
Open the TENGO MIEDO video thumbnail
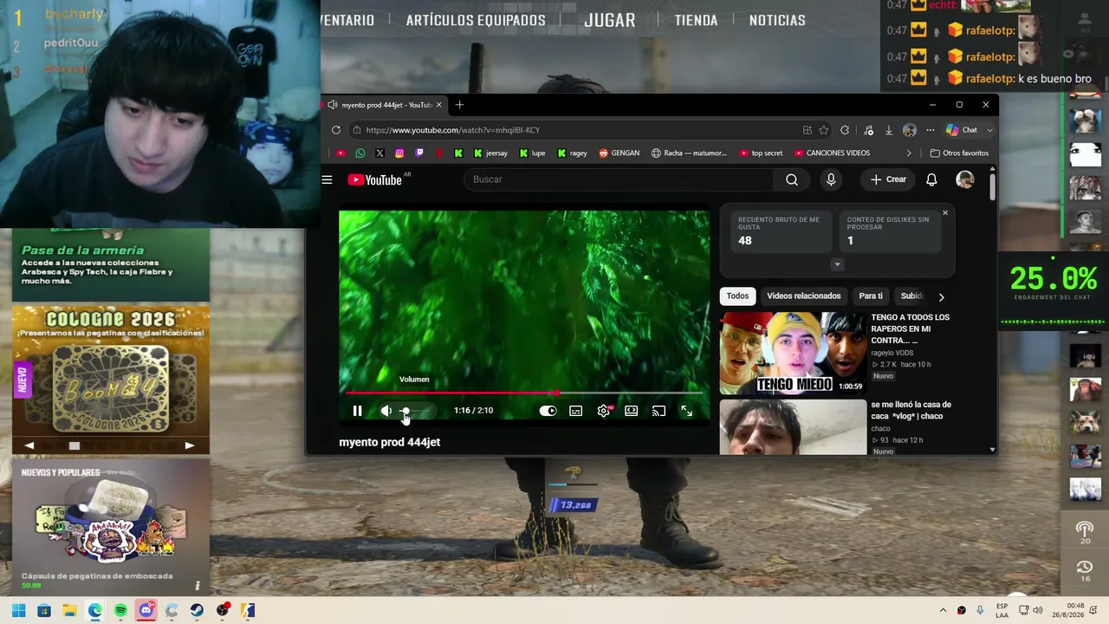point(793,354)
